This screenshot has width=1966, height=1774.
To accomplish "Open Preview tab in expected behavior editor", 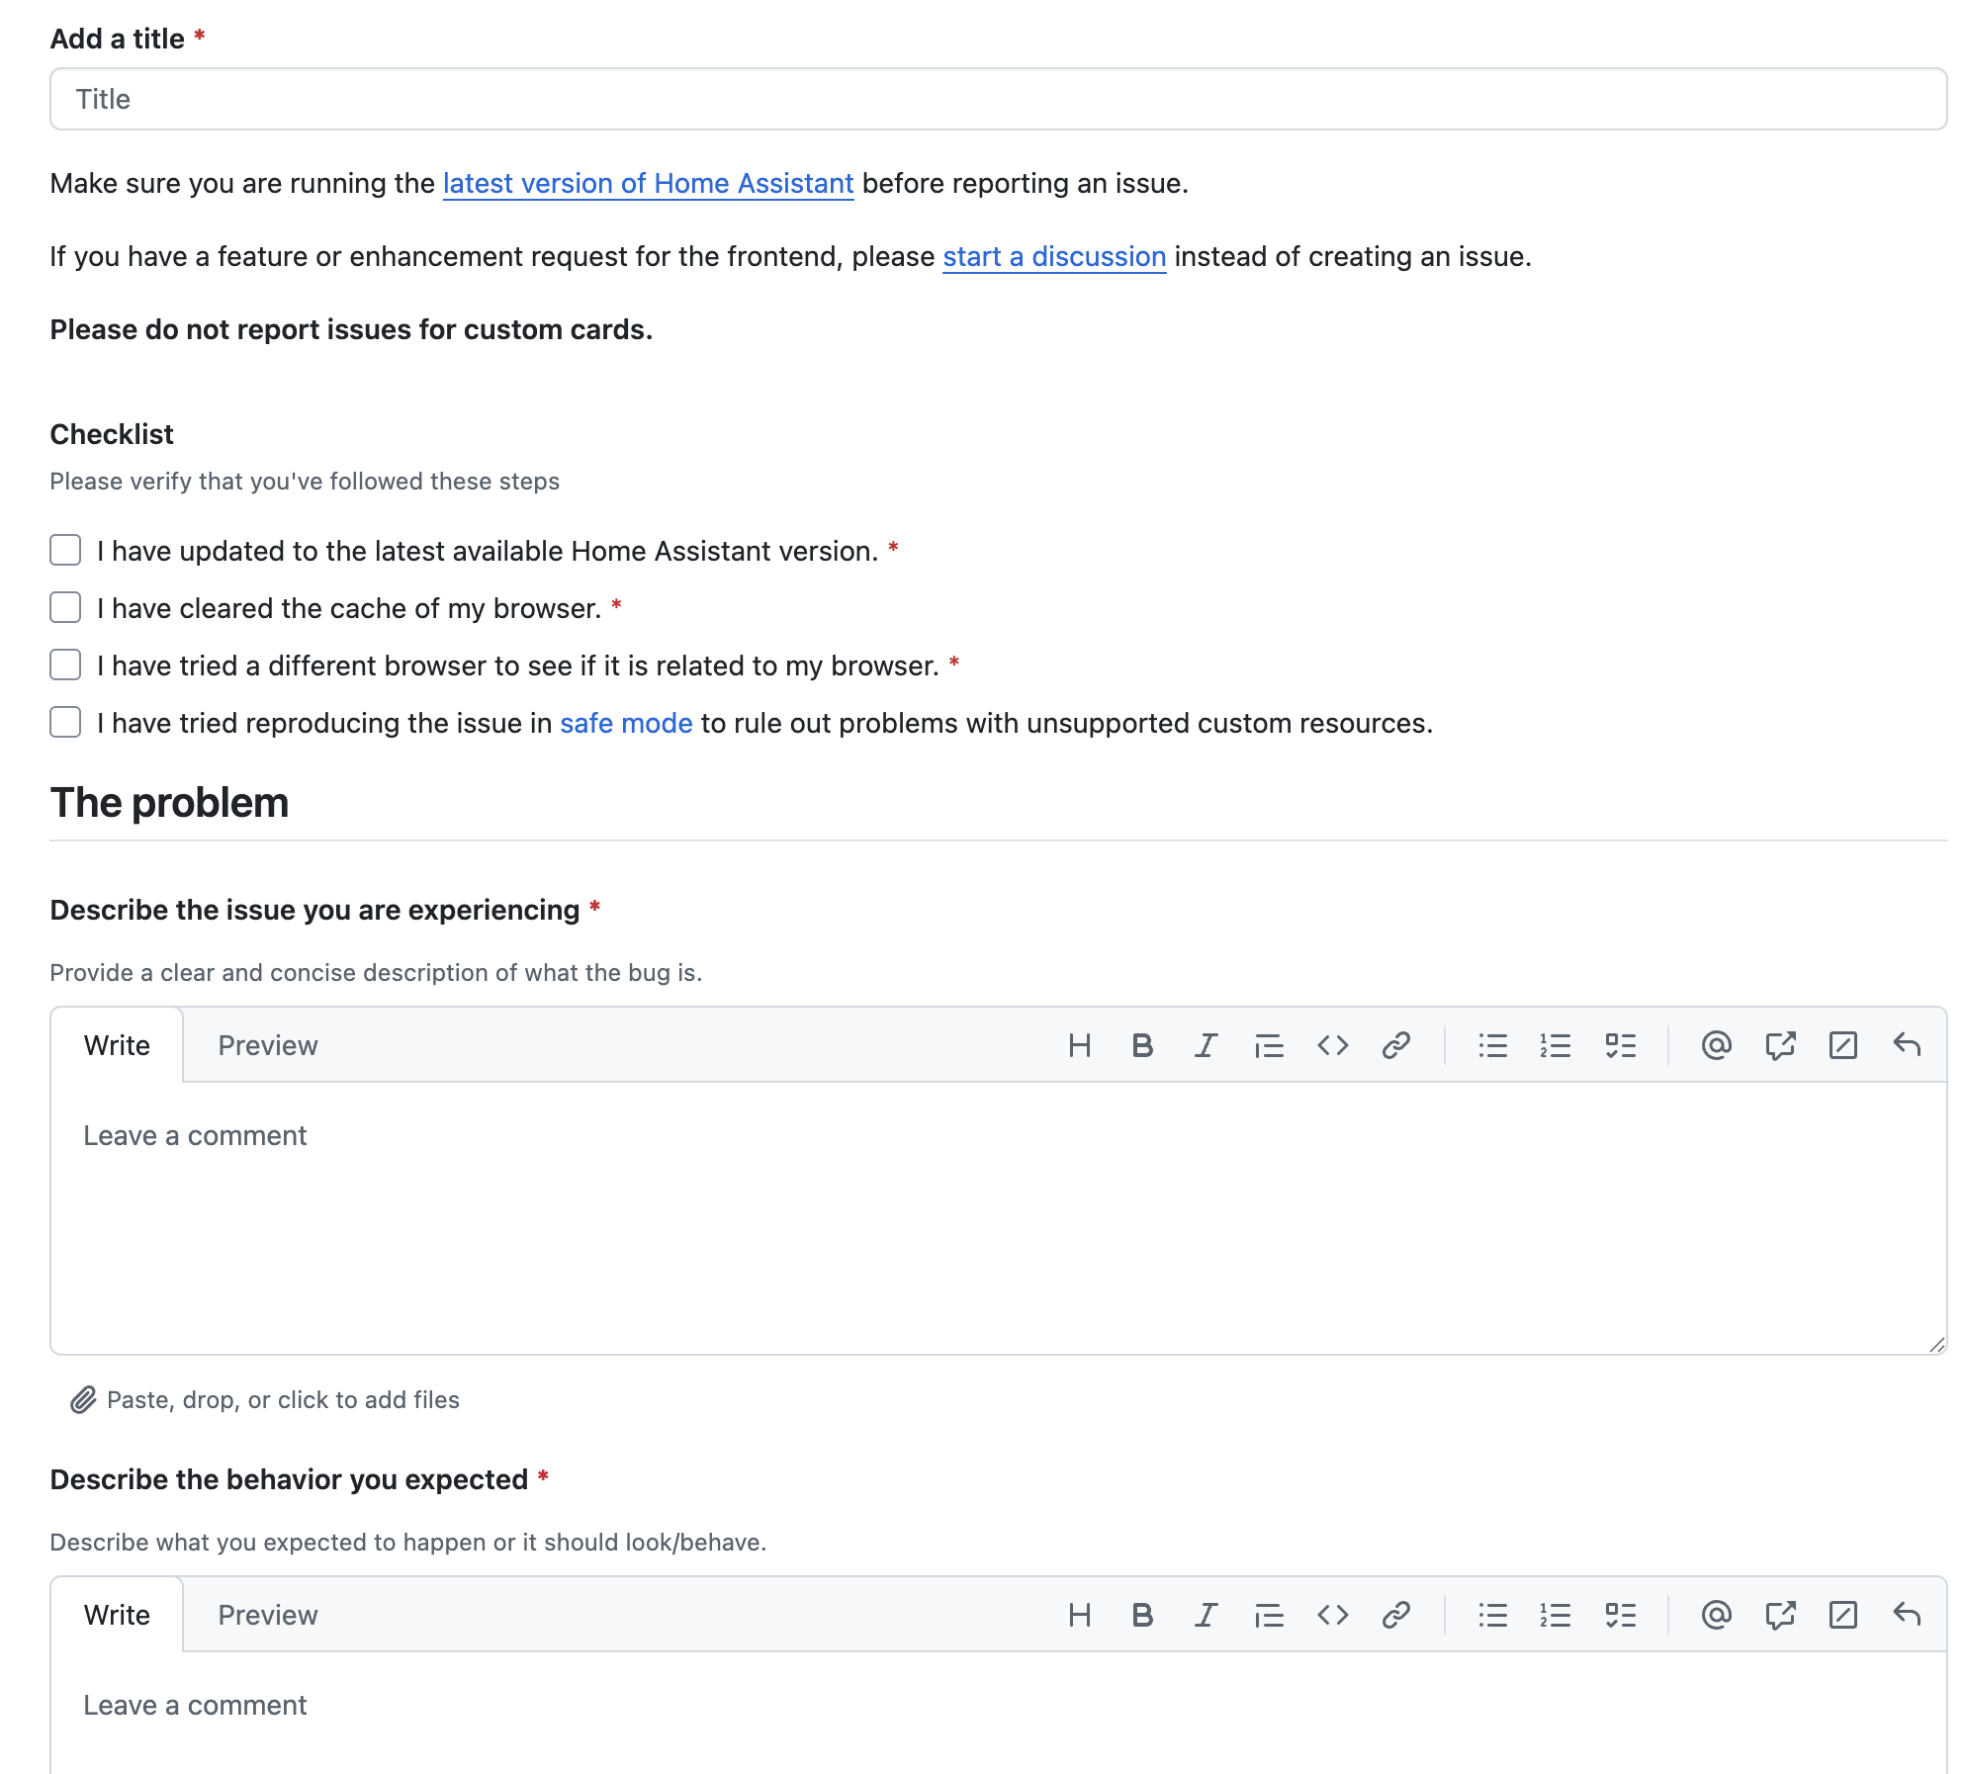I will point(267,1615).
